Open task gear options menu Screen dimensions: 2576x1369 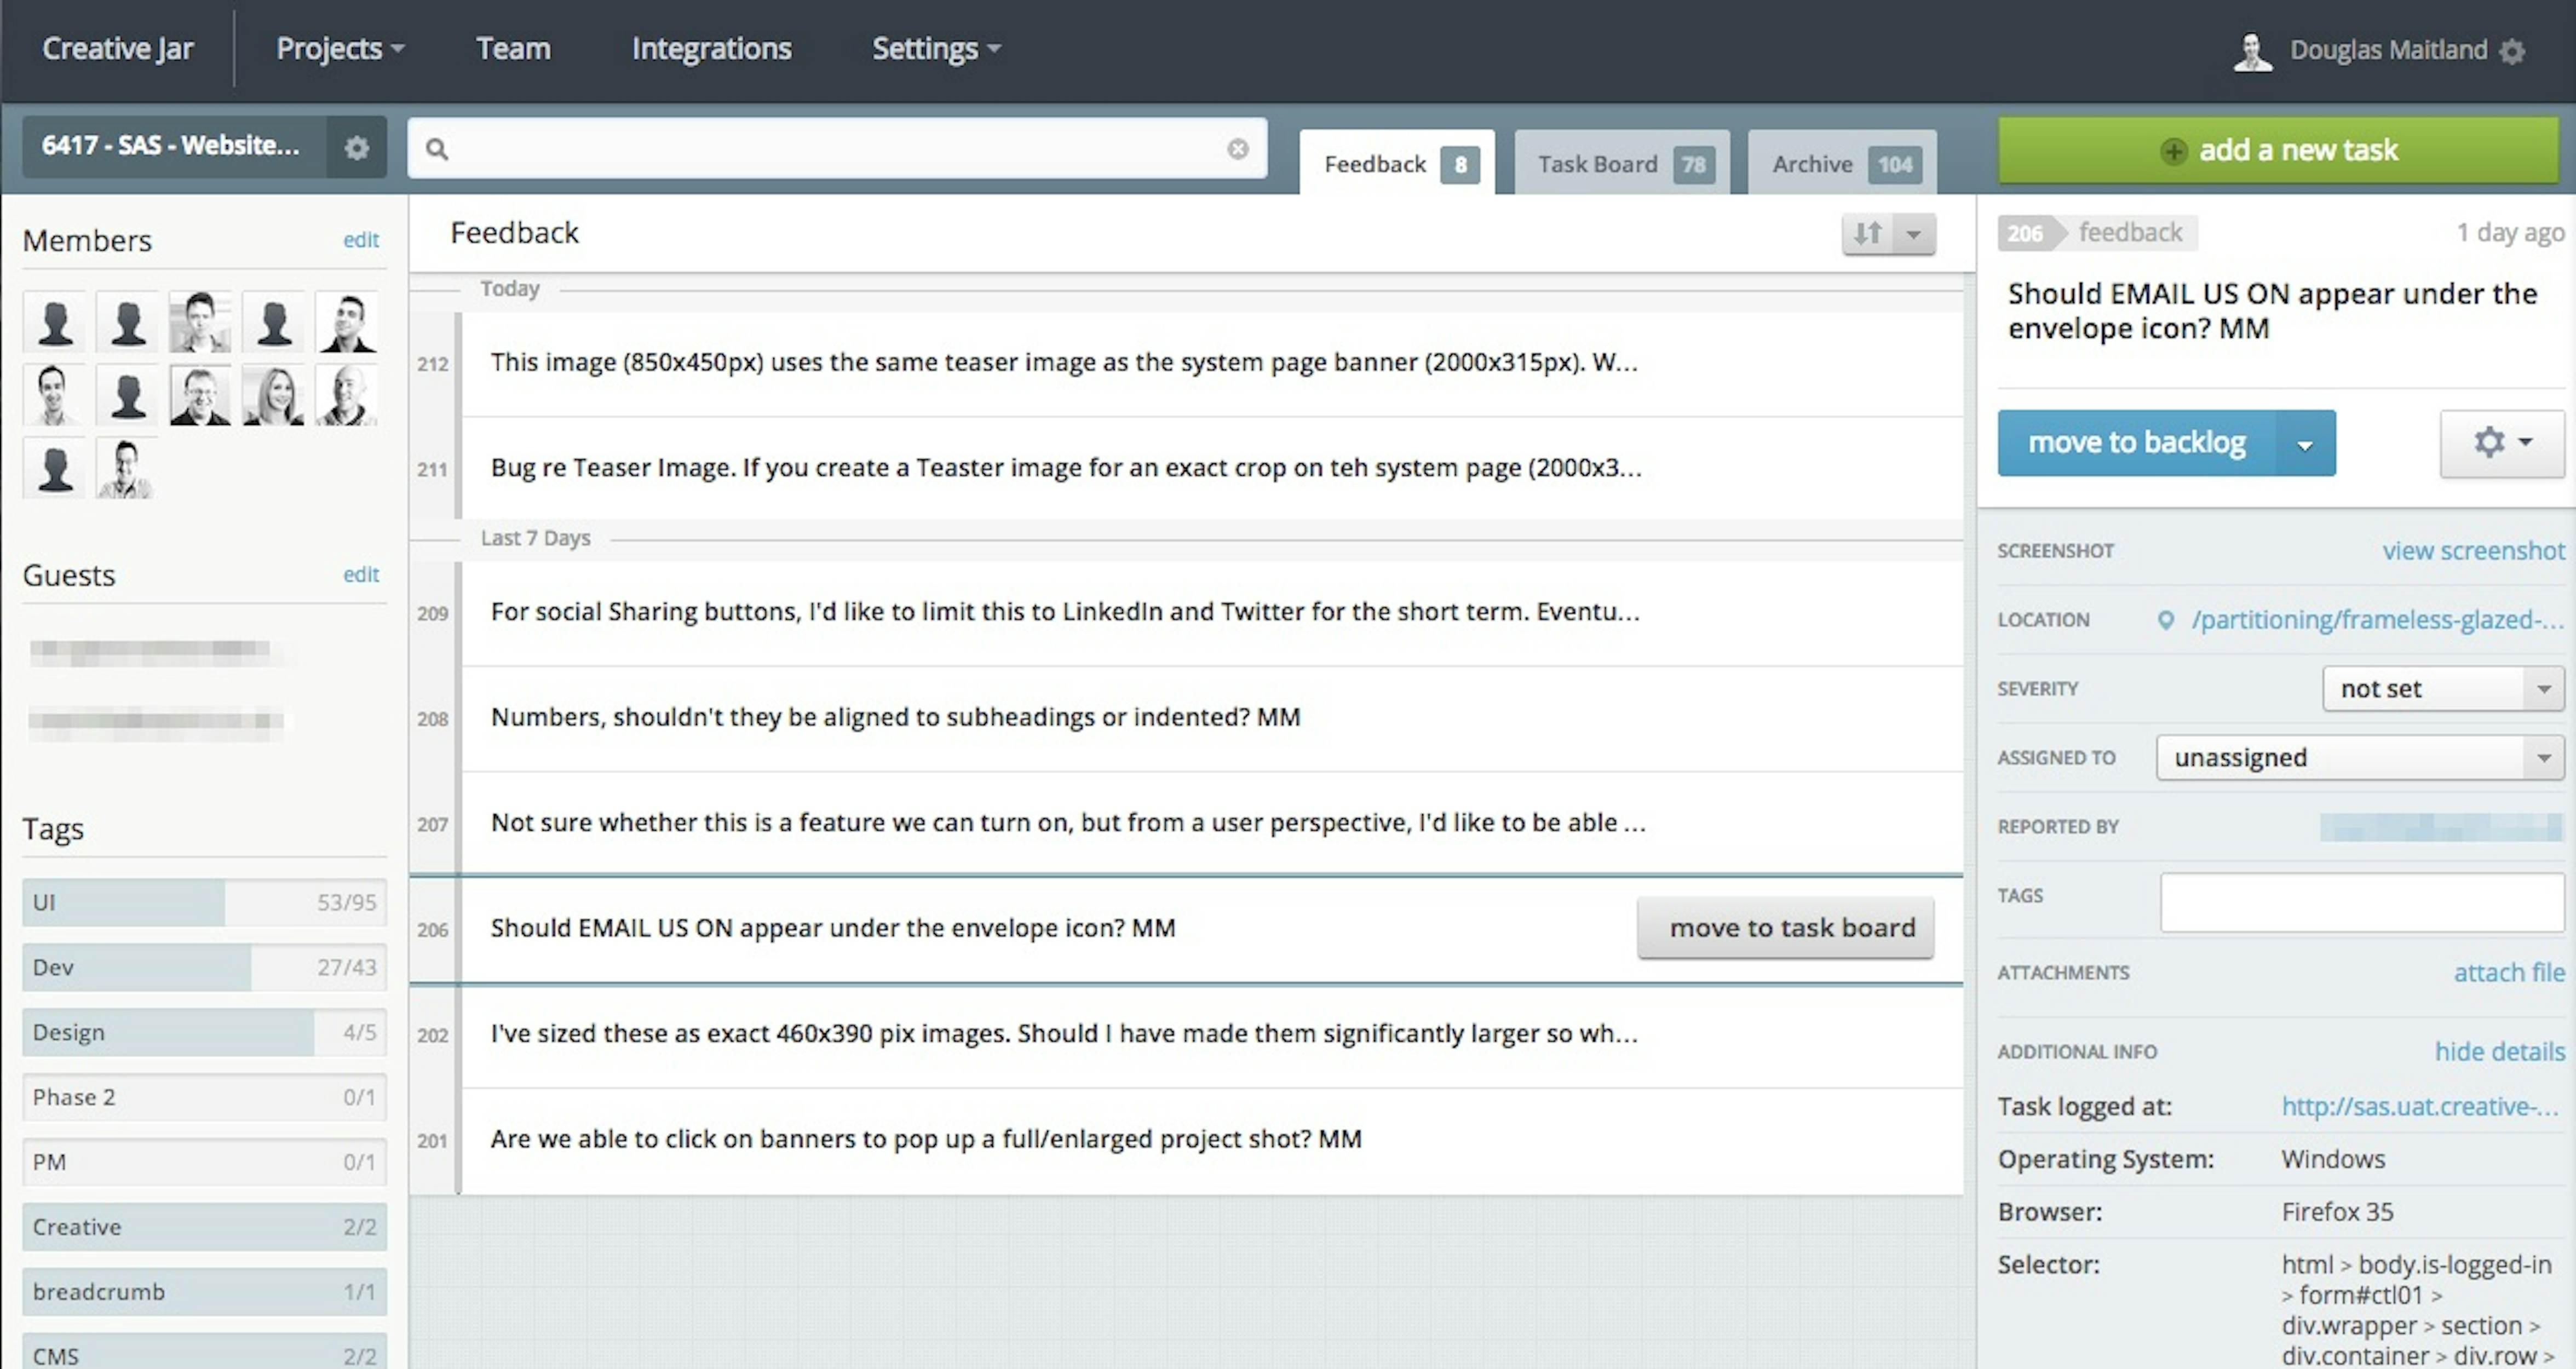pyautogui.click(x=2500, y=442)
